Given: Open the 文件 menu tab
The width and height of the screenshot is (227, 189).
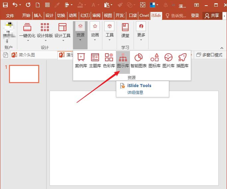Looking at the screenshot, I should point(10,16).
